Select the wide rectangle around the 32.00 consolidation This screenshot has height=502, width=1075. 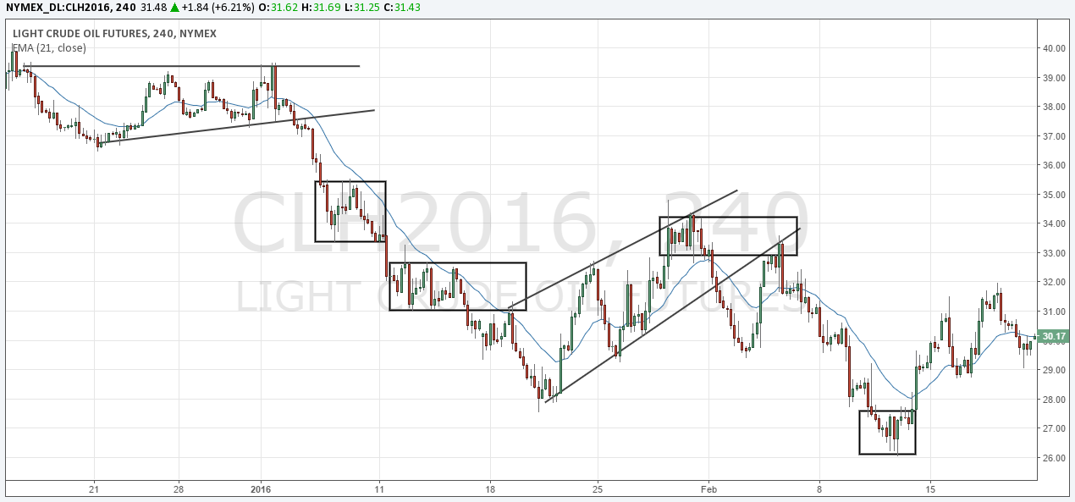point(458,286)
